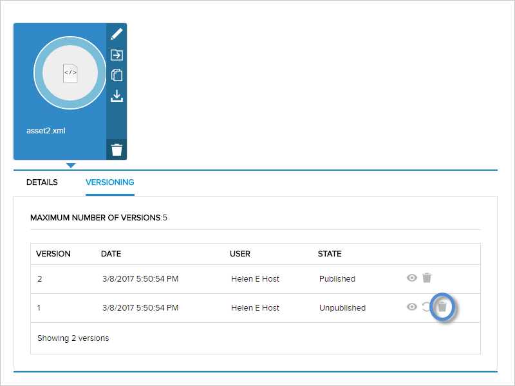The height and width of the screenshot is (386, 515).
Task: Click the asset2.xml file name label
Action: click(x=46, y=131)
